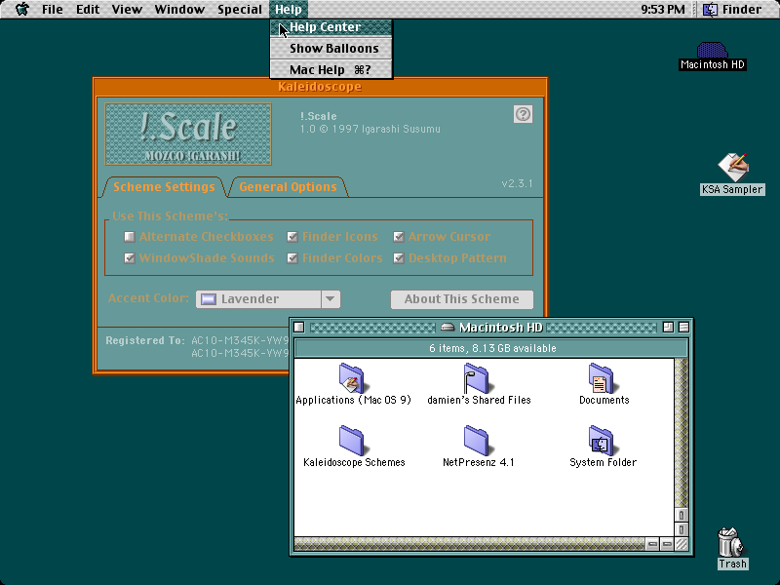Screen dimensions: 780x585
Task: Select the Applications (Mac OS 9) folder
Action: 352,378
